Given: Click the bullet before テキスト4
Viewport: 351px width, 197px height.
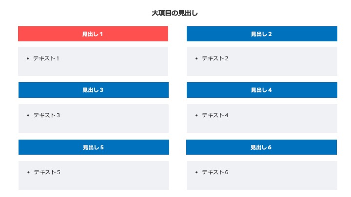Looking at the screenshot, I should click(x=196, y=115).
